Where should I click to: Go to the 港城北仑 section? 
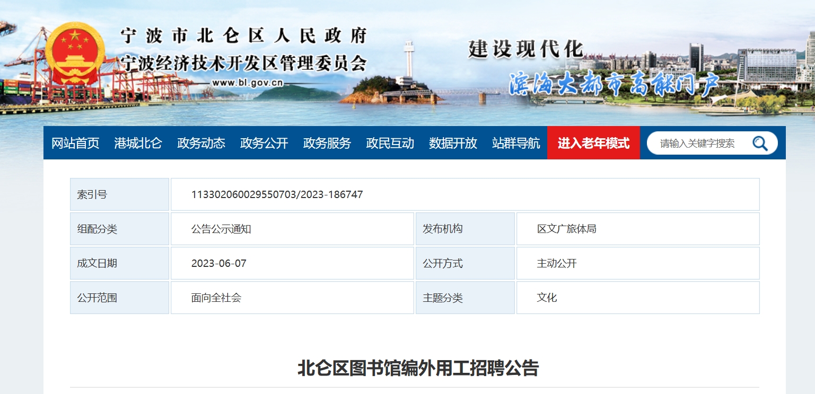(138, 143)
